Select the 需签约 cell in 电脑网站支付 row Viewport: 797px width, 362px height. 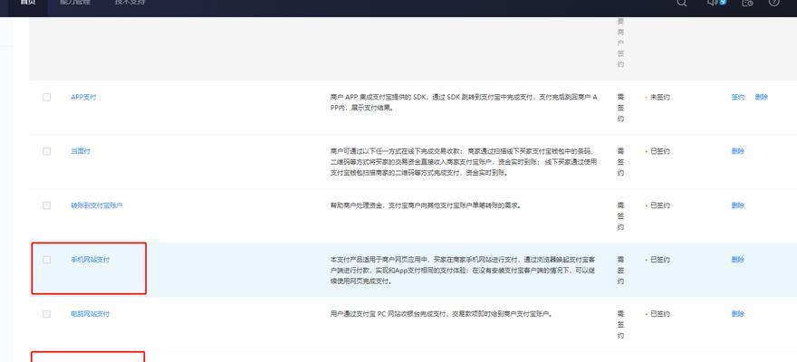pyautogui.click(x=620, y=325)
